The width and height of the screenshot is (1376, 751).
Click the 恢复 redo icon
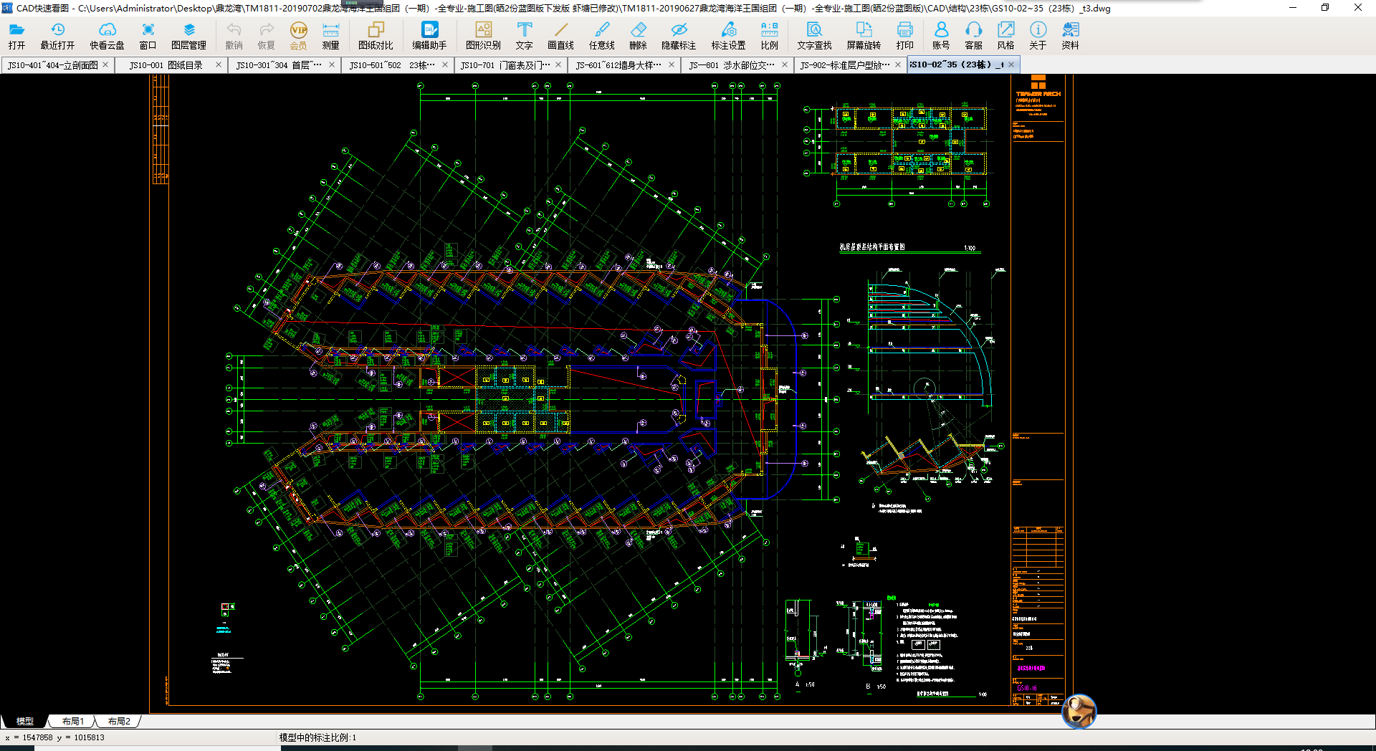(266, 36)
